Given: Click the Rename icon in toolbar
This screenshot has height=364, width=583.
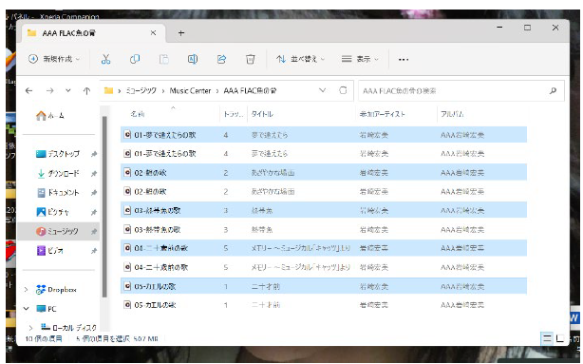Looking at the screenshot, I should (x=193, y=59).
